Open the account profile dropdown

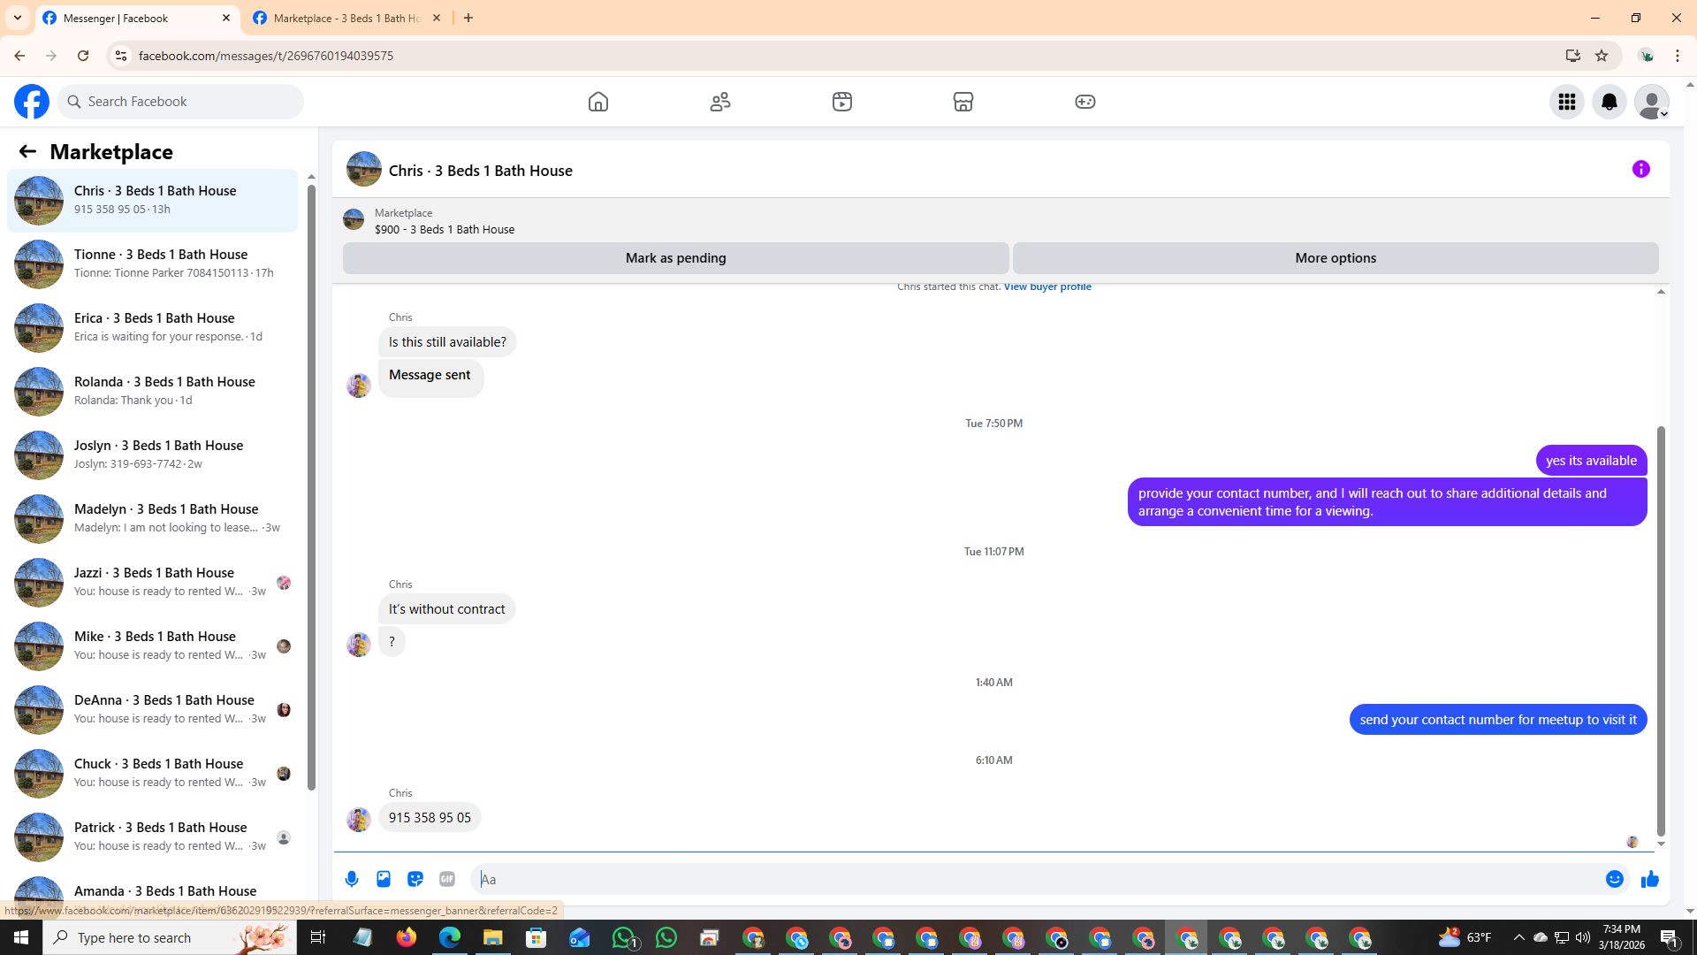tap(1651, 102)
